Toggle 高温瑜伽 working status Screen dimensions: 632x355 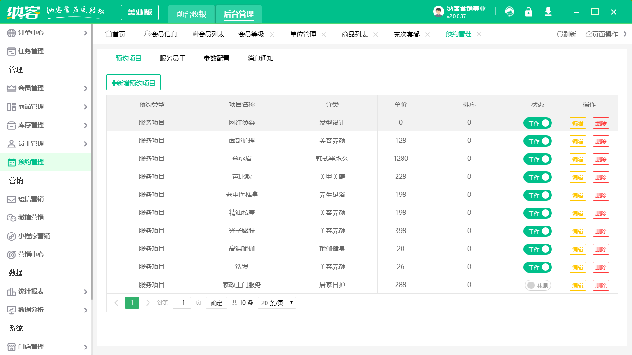pyautogui.click(x=537, y=249)
